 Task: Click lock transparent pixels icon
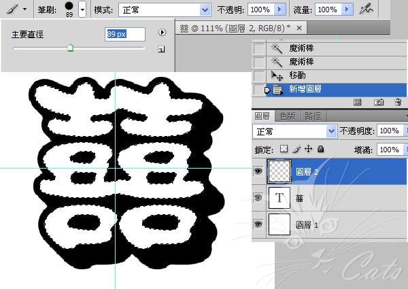(285, 149)
